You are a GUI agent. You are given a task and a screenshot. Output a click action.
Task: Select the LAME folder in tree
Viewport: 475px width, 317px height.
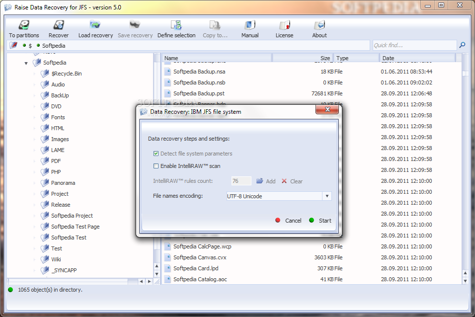pyautogui.click(x=58, y=150)
